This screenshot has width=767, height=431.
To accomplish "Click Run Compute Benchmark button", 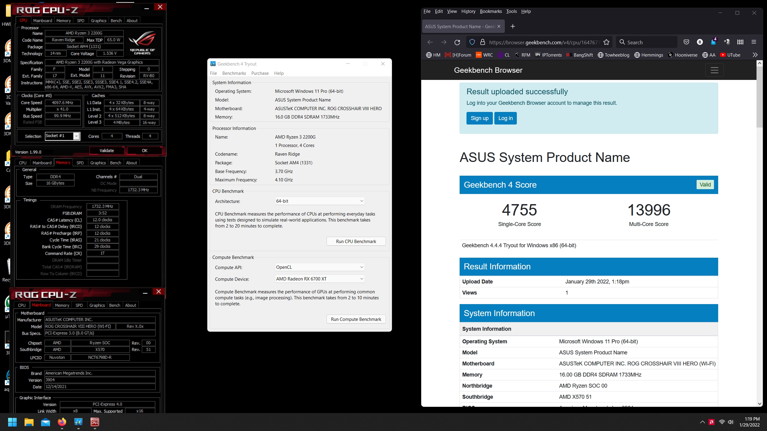I will coord(356,319).
